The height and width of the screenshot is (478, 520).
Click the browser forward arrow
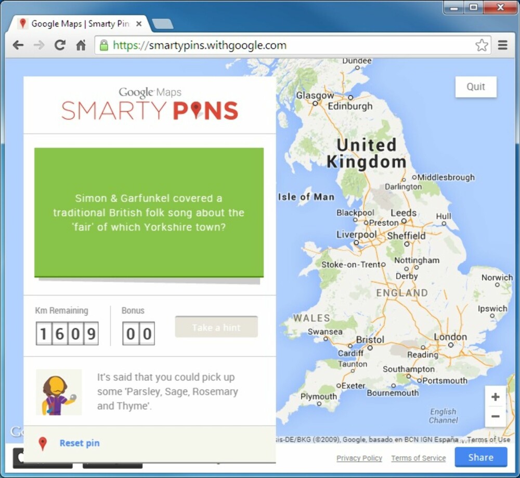click(39, 45)
